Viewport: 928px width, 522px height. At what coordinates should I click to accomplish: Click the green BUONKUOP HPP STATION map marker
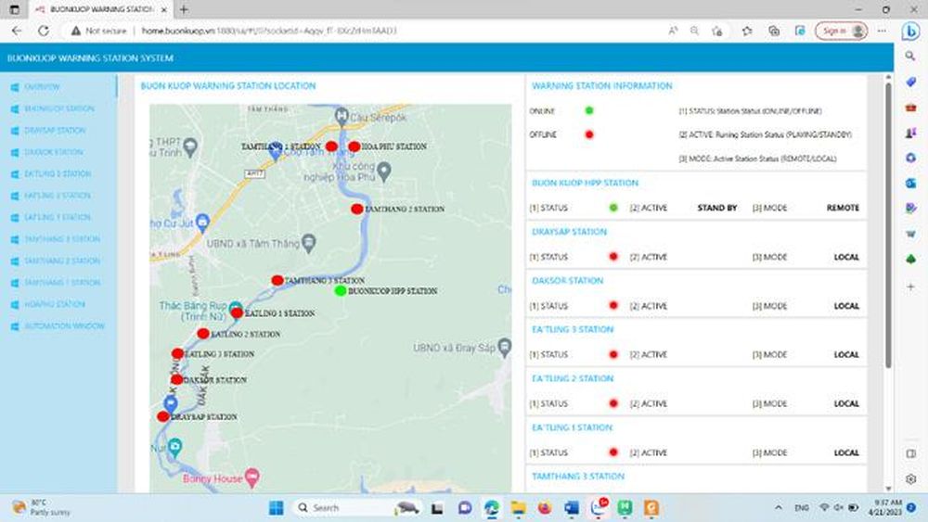(341, 290)
